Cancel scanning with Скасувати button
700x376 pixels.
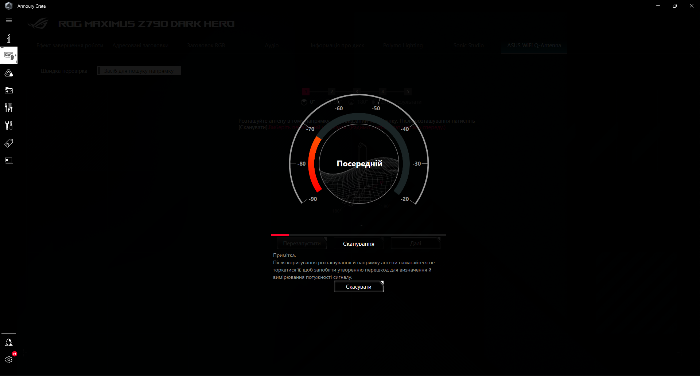pyautogui.click(x=358, y=286)
